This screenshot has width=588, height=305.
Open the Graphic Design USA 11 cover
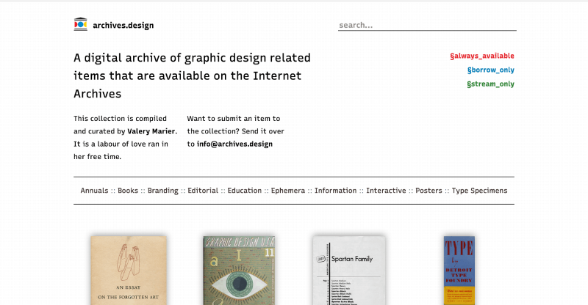click(x=239, y=271)
